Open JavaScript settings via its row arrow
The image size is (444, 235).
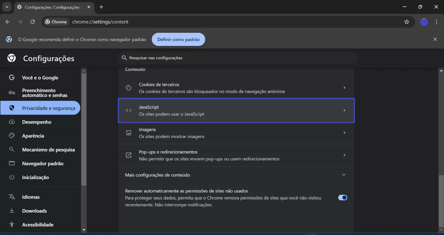tap(344, 110)
